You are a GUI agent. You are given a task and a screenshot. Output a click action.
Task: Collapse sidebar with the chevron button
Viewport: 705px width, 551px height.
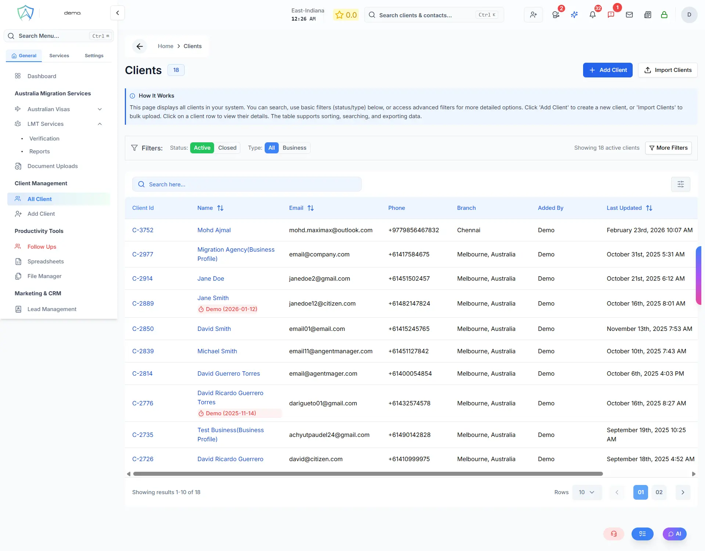pyautogui.click(x=117, y=13)
